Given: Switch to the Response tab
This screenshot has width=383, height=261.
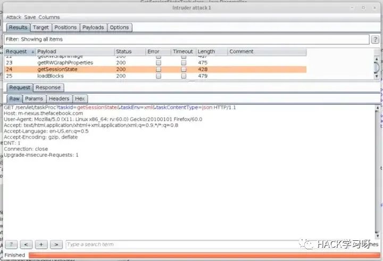Looking at the screenshot, I should 48,88.
